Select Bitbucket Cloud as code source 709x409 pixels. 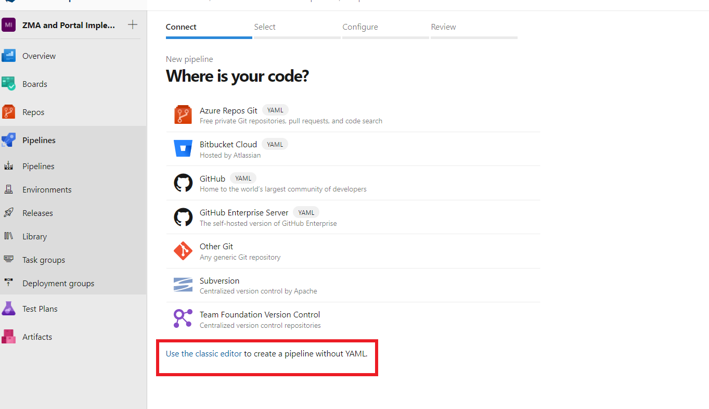pyautogui.click(x=228, y=145)
